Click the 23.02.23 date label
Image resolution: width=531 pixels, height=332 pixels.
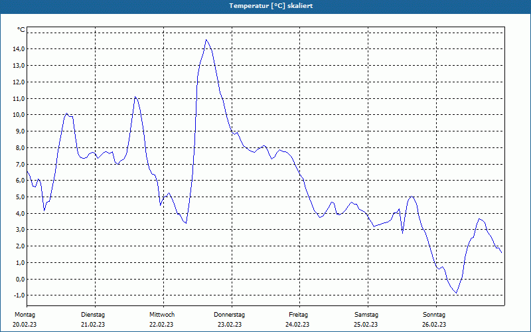pos(230,325)
